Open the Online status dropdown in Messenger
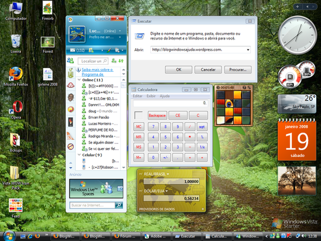 click(120, 31)
